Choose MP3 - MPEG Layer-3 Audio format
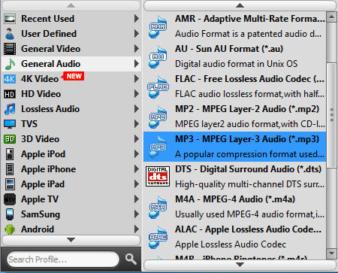 tap(234, 147)
